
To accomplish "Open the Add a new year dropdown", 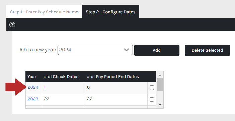I will 95,50.
